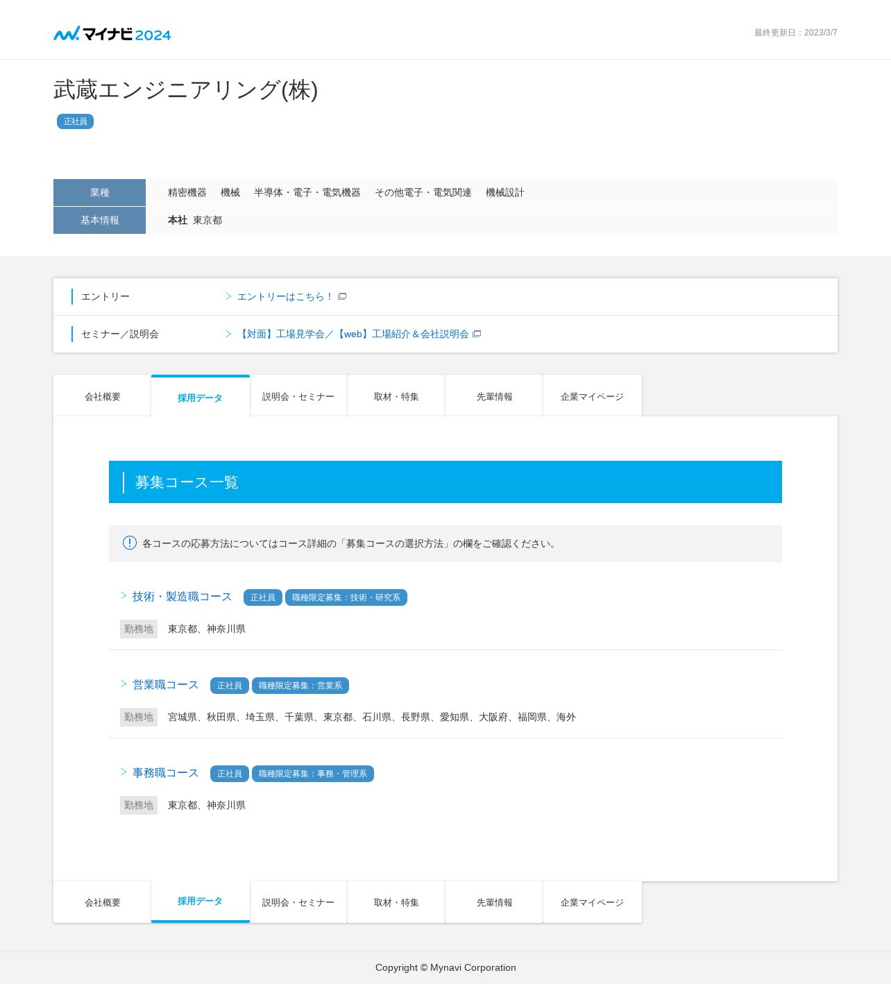
Task: Click 正社員 badge next to 技術・製造職コース
Action: point(263,597)
